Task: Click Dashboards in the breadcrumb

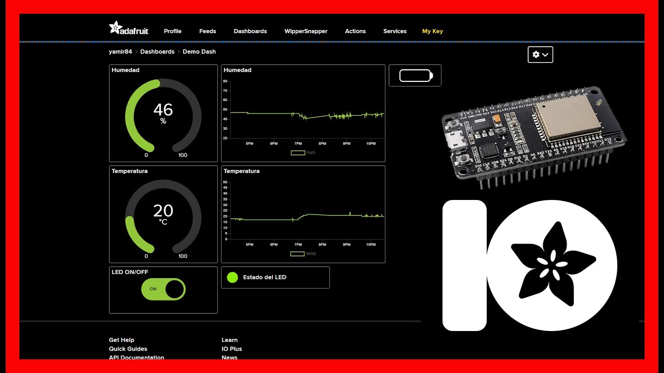Action: (x=157, y=52)
